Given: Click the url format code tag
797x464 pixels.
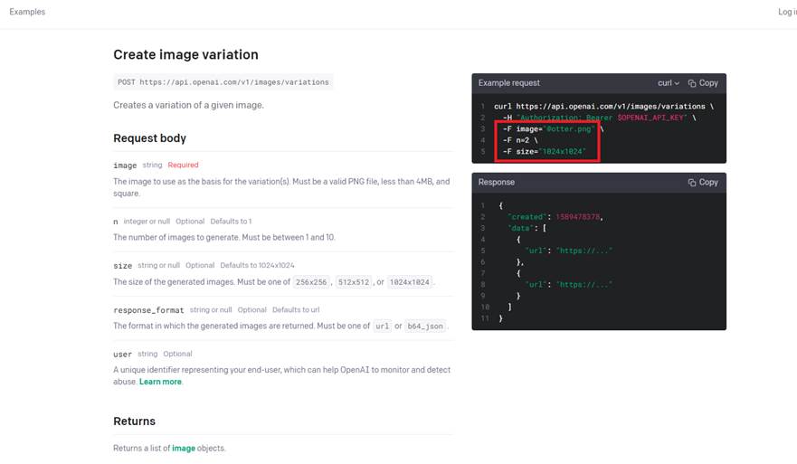Looking at the screenshot, I should 383,327.
